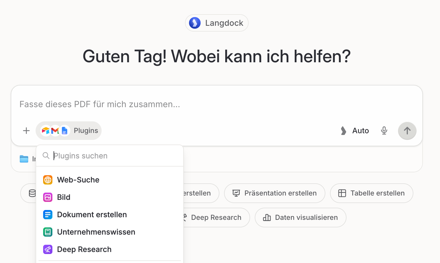Viewport: 440px width, 263px height.
Task: Select Unternehmenswissen plugin
Action: point(110,232)
